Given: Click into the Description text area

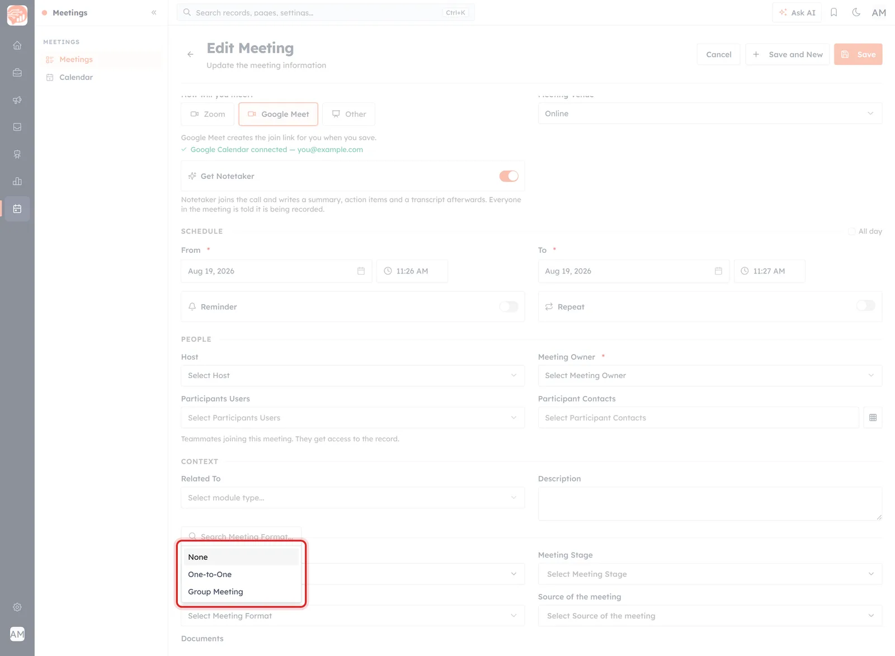Looking at the screenshot, I should [x=710, y=504].
